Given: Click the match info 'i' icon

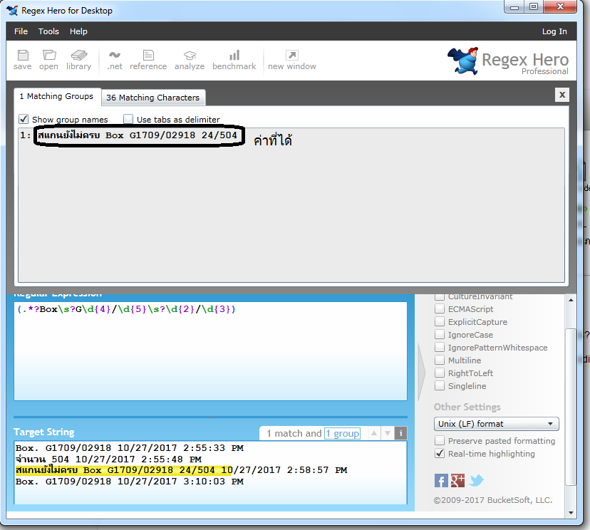Looking at the screenshot, I should (400, 433).
